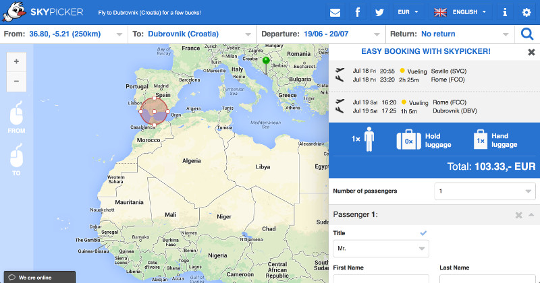
Task: Click the chat bubble We are online
Action: click(12, 278)
